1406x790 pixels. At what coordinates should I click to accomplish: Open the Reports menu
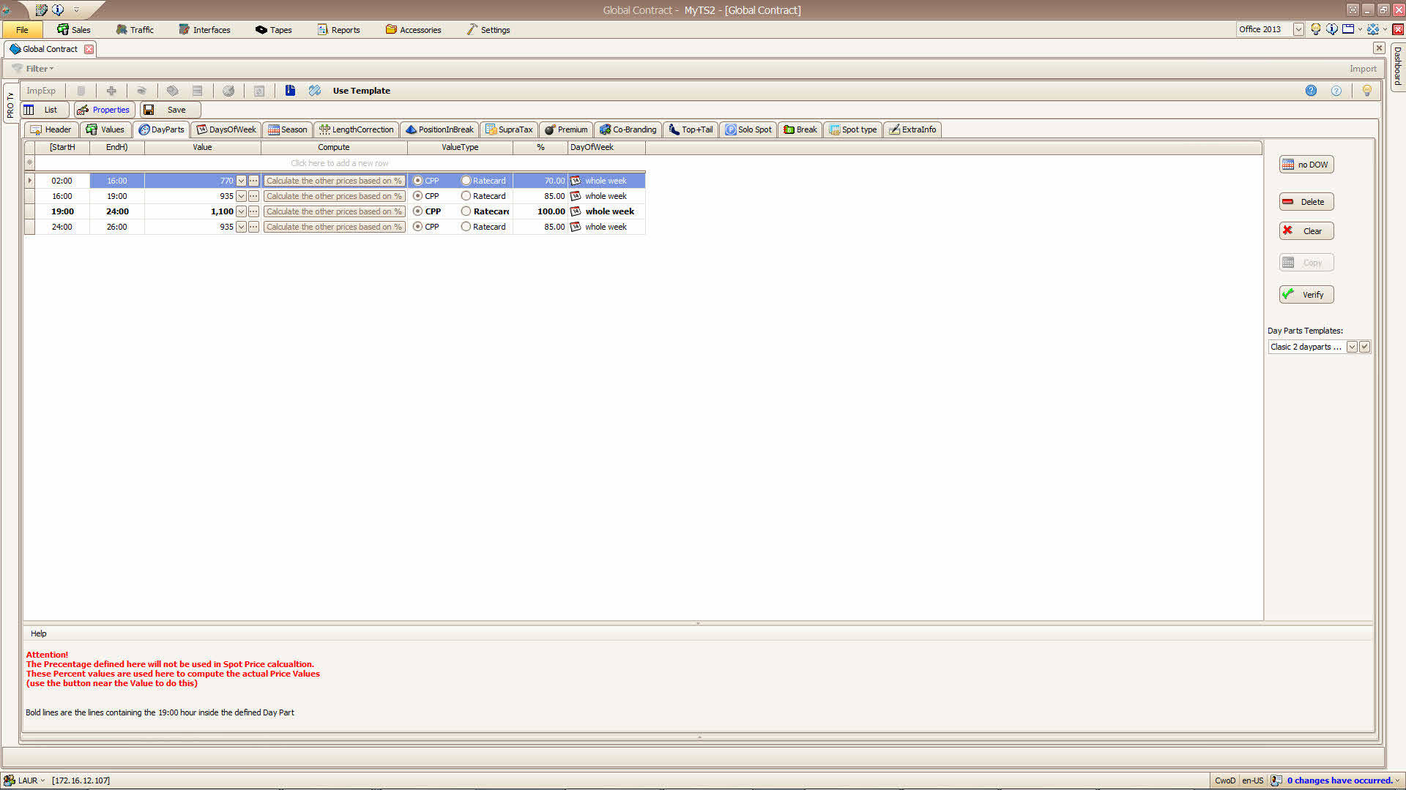tap(338, 30)
